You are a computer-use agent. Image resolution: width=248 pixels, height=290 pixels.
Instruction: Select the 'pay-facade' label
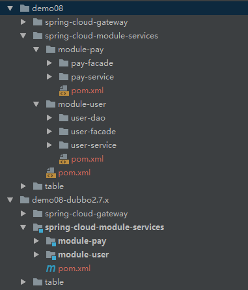point(92,64)
